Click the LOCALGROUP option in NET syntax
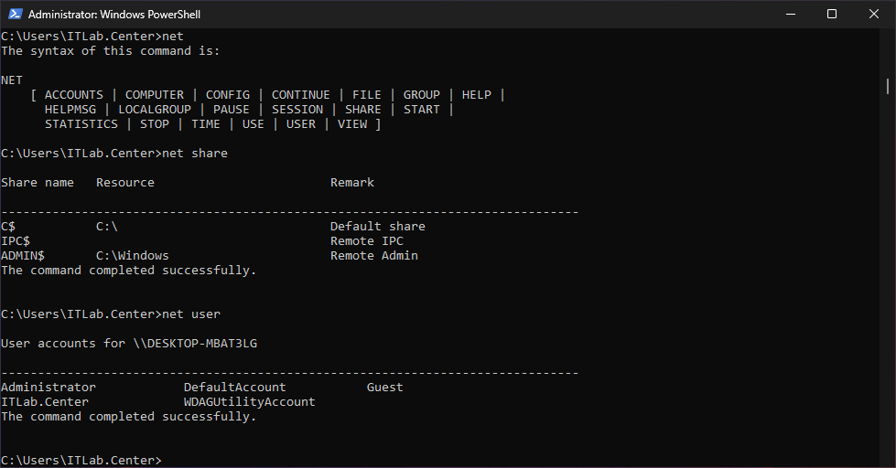896x468 pixels. (155, 110)
